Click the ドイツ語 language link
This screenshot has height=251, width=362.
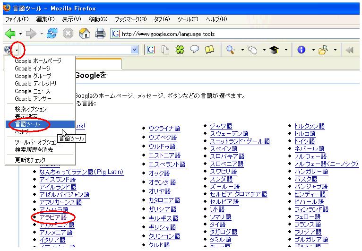point(304,141)
